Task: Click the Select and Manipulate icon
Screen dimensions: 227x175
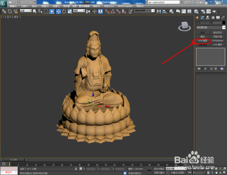Action: (94, 11)
